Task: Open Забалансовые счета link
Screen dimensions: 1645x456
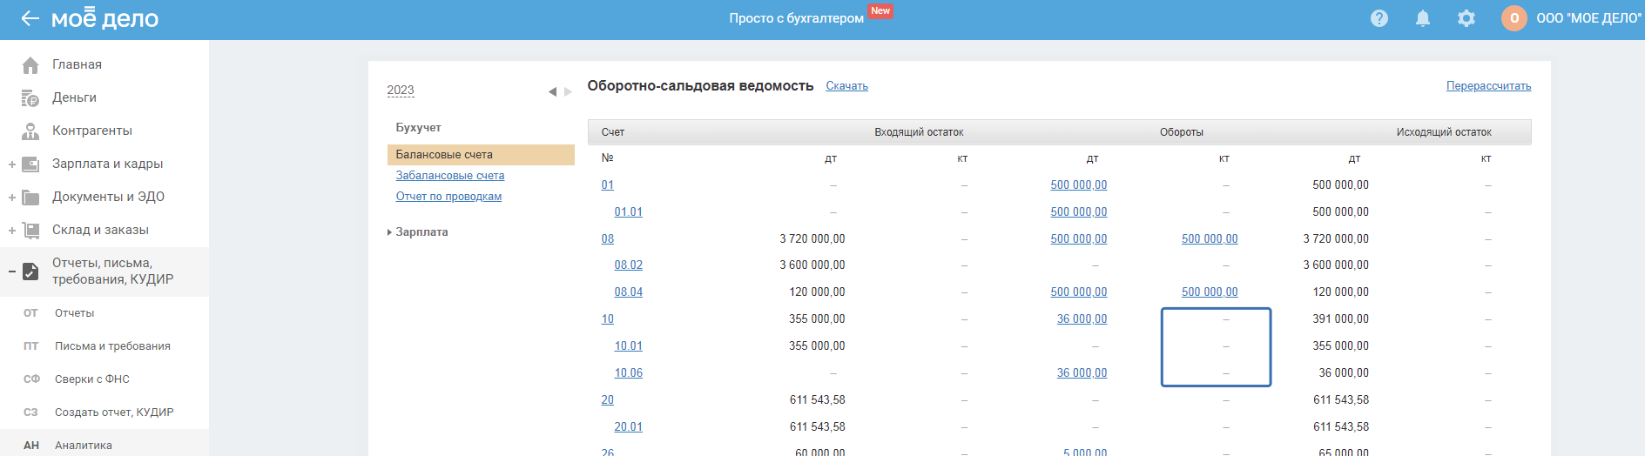Action: coord(450,176)
